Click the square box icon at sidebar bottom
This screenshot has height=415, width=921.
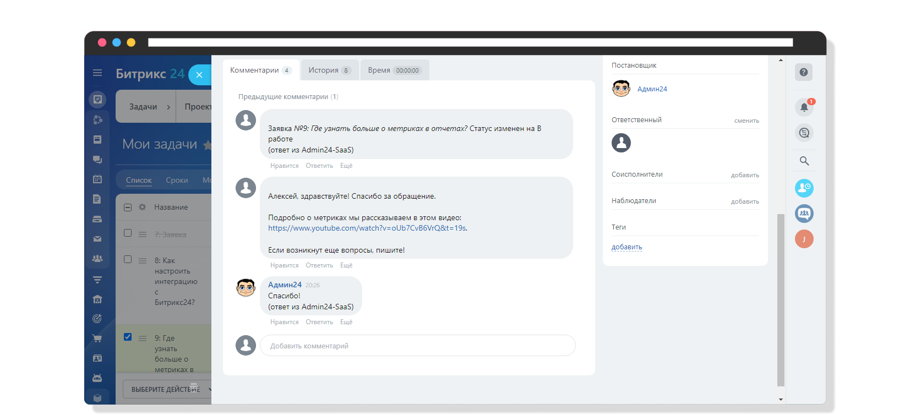[x=97, y=398]
